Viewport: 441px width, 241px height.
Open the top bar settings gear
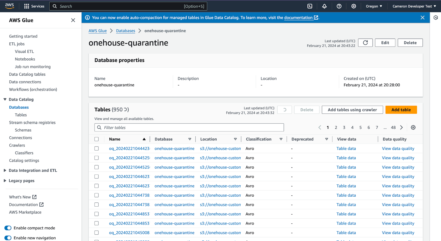(354, 6)
